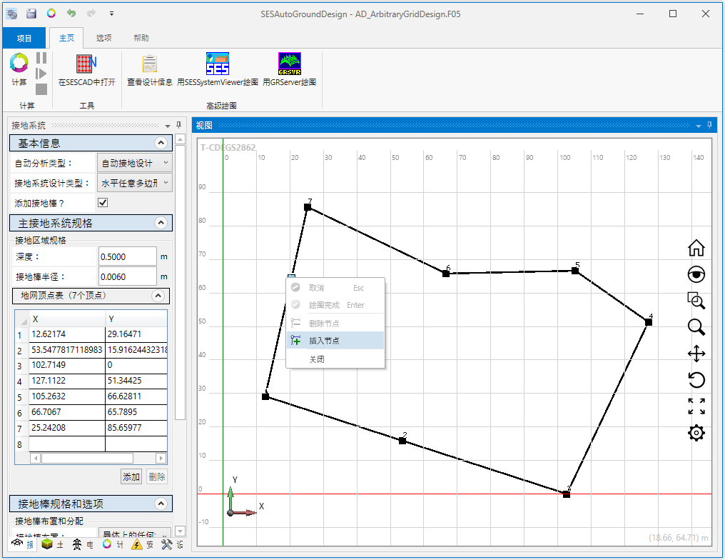Click the circular-arrow rotate view icon
The image size is (725, 560).
[x=696, y=381]
